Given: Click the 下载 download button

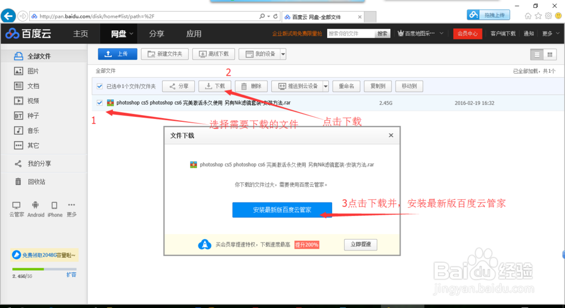Looking at the screenshot, I should click(x=215, y=86).
